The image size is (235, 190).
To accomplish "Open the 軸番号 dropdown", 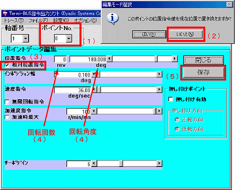I will tap(26, 38).
